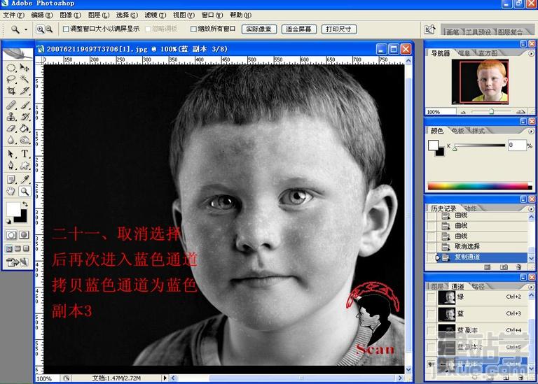The width and height of the screenshot is (538, 384).
Task: Click the 打印尺寸 button
Action: (338, 29)
